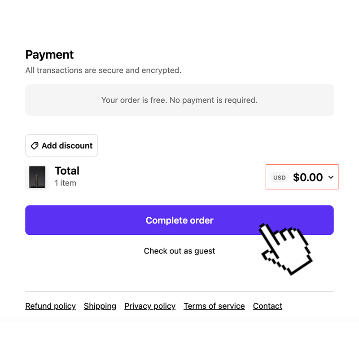Viewport: 359px width, 359px height.
Task: Click the divider line above footer links
Action: (x=179, y=292)
